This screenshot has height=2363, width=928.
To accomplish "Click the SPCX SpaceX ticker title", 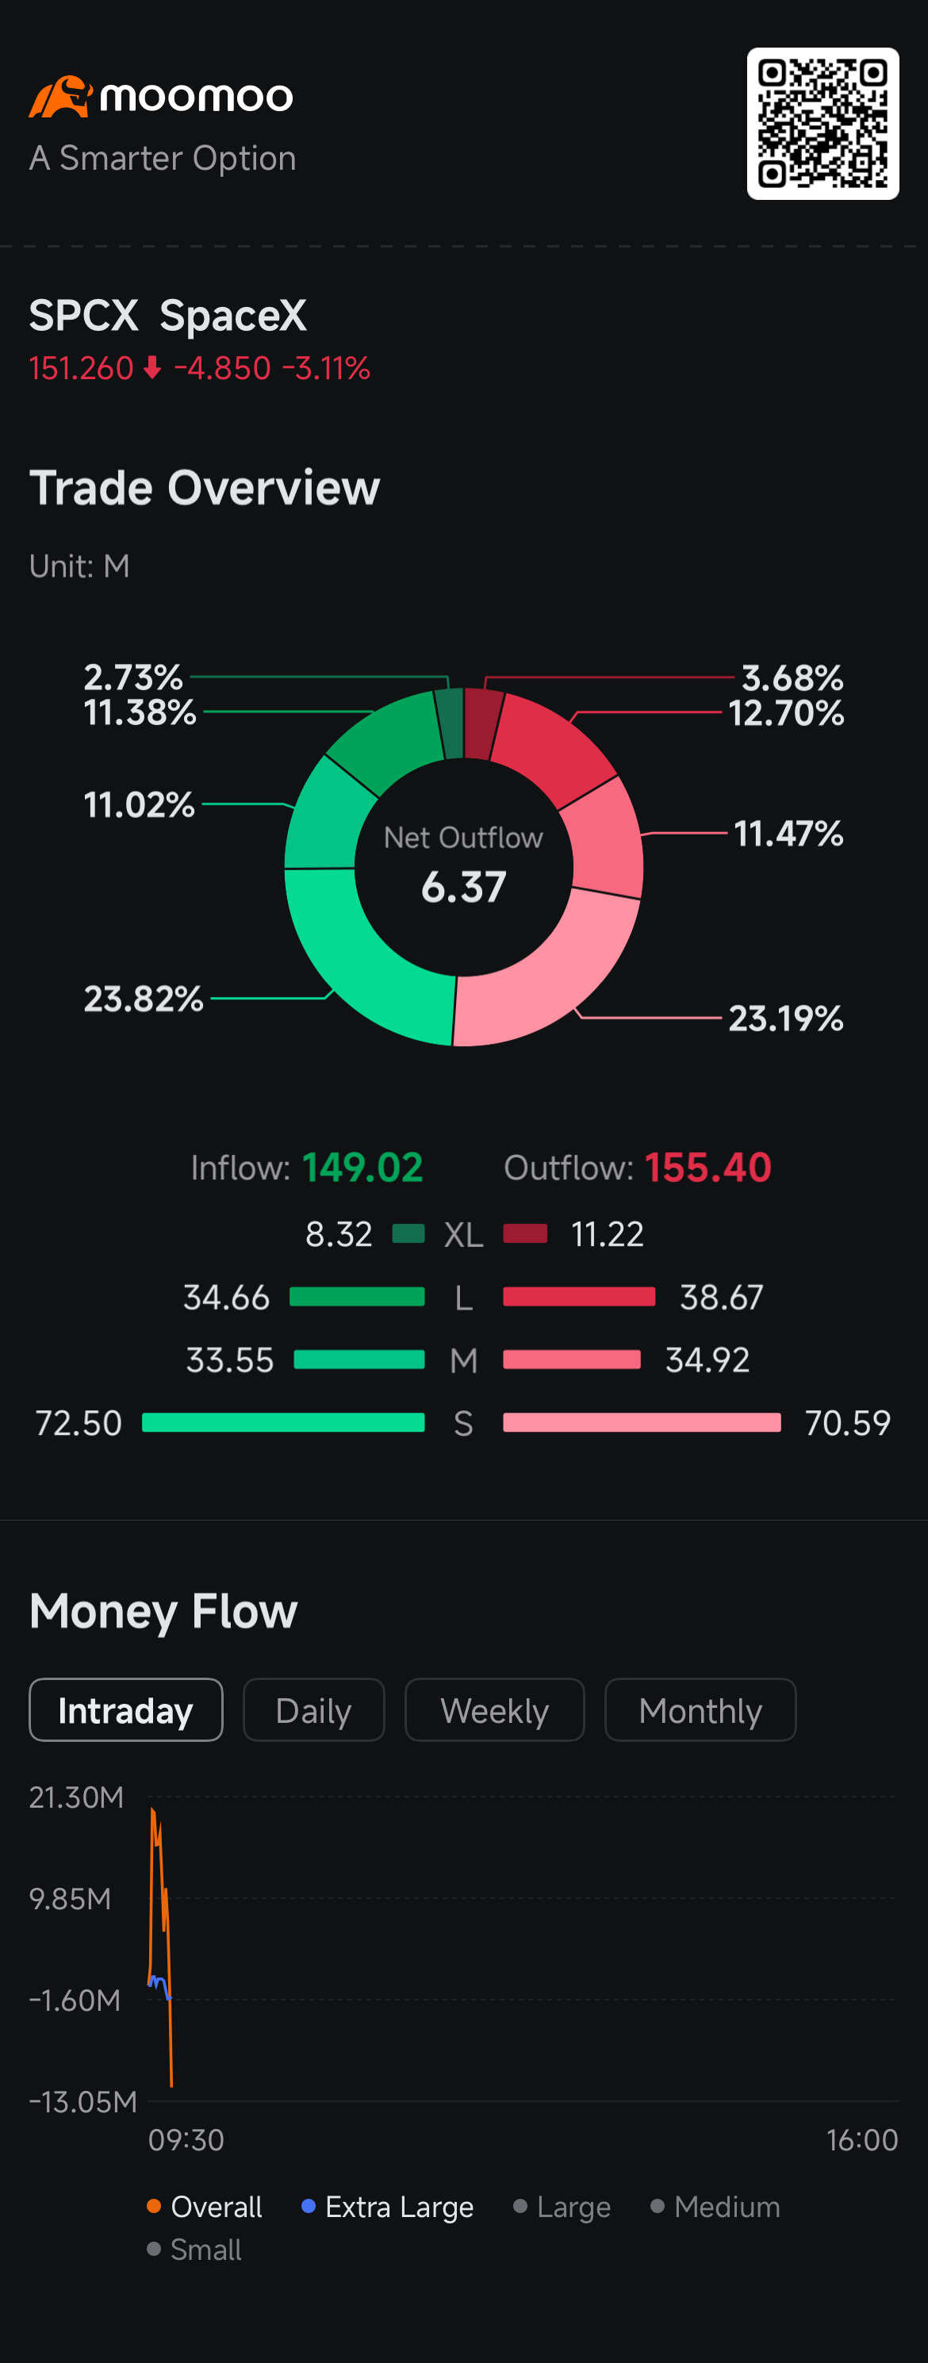I will tap(168, 316).
